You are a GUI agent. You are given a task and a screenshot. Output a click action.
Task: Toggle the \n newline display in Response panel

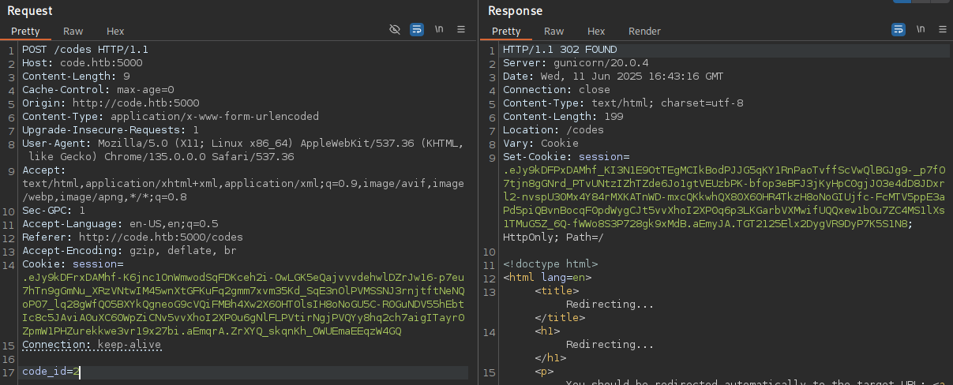coord(921,30)
